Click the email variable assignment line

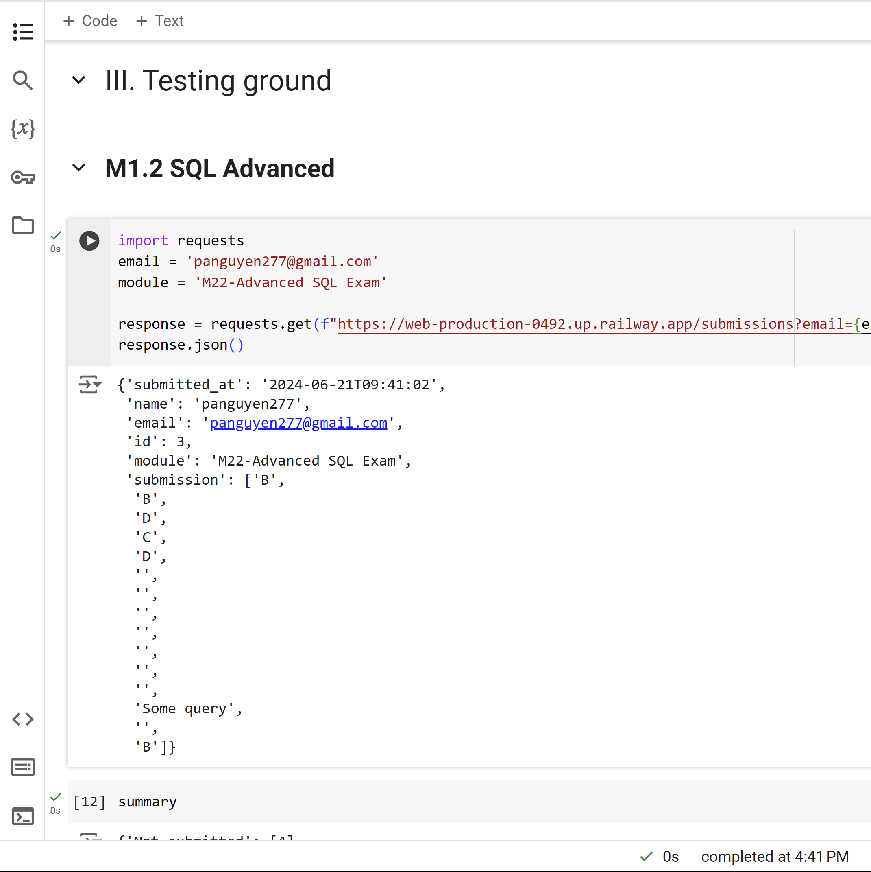[x=248, y=261]
